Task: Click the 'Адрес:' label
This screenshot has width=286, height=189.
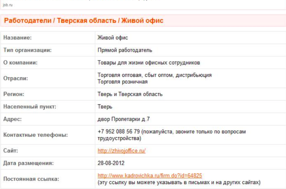Action: click(12, 119)
